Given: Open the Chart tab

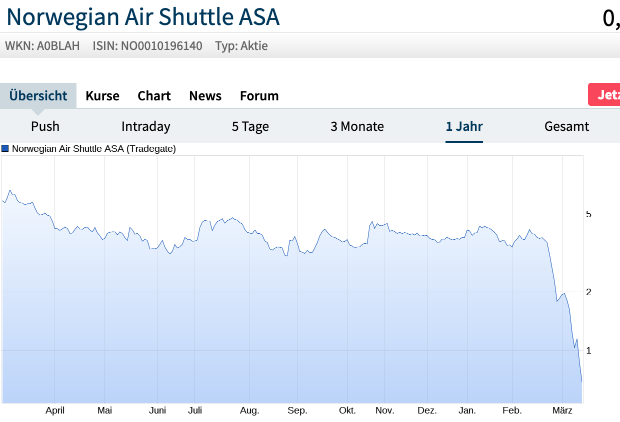Looking at the screenshot, I should [154, 95].
